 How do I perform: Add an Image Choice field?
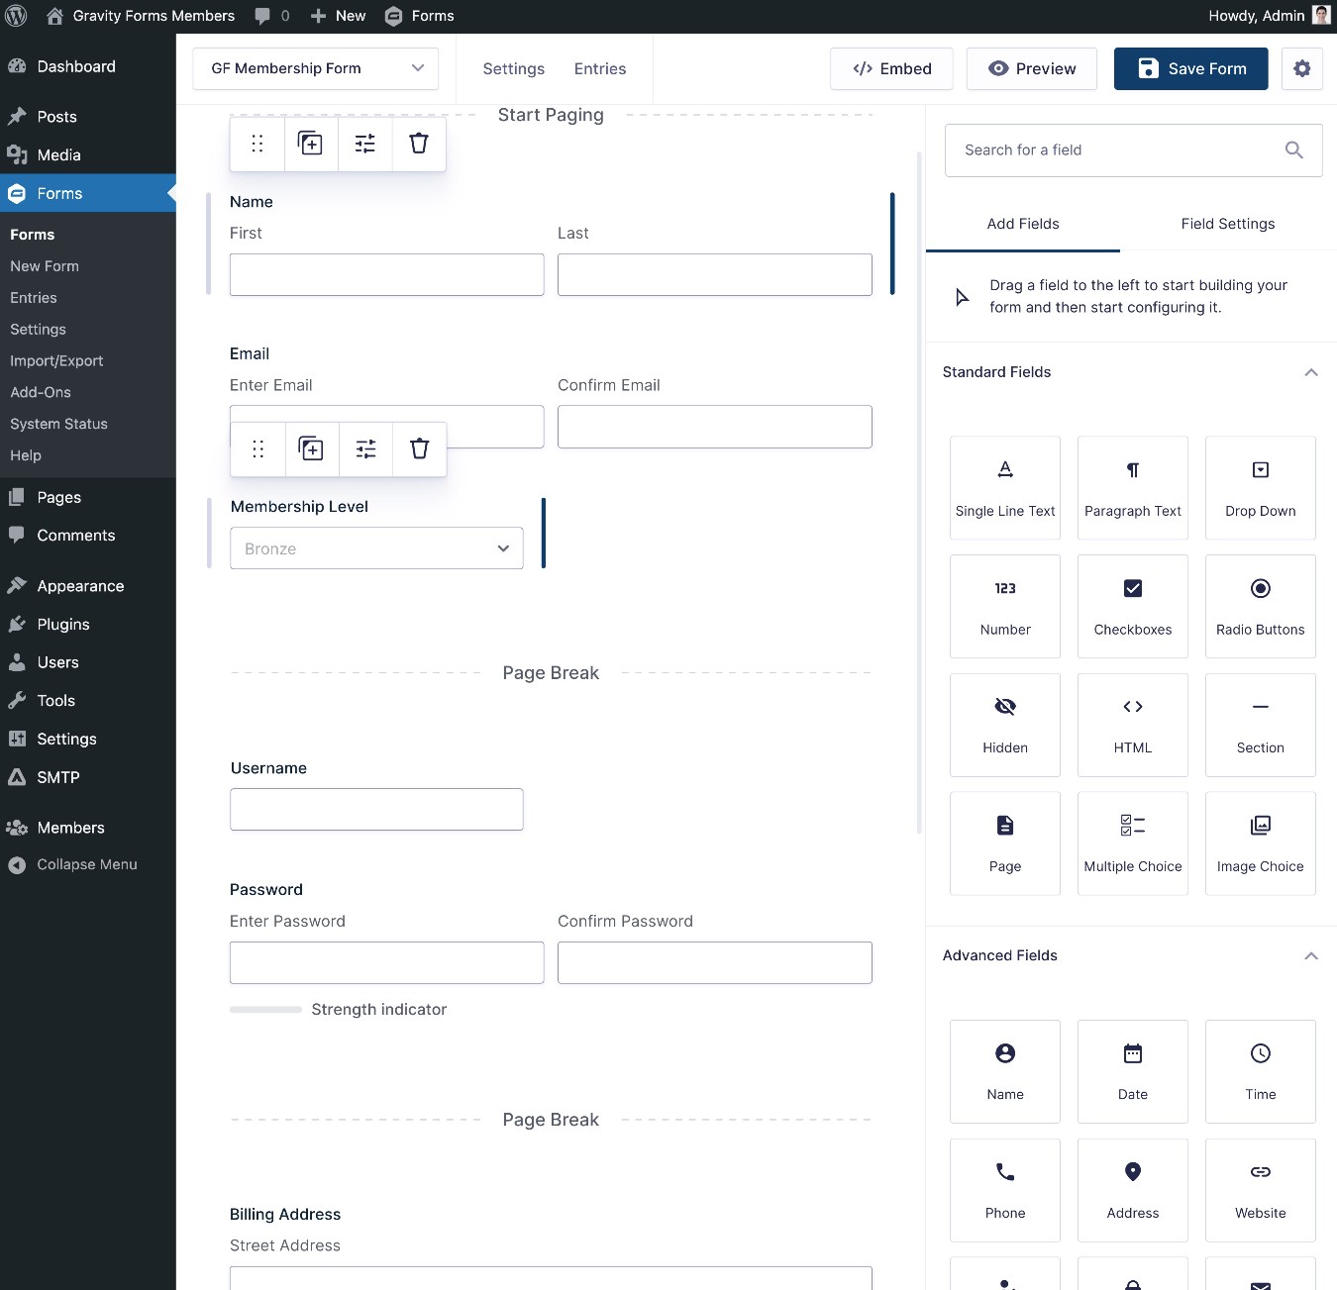coord(1260,843)
